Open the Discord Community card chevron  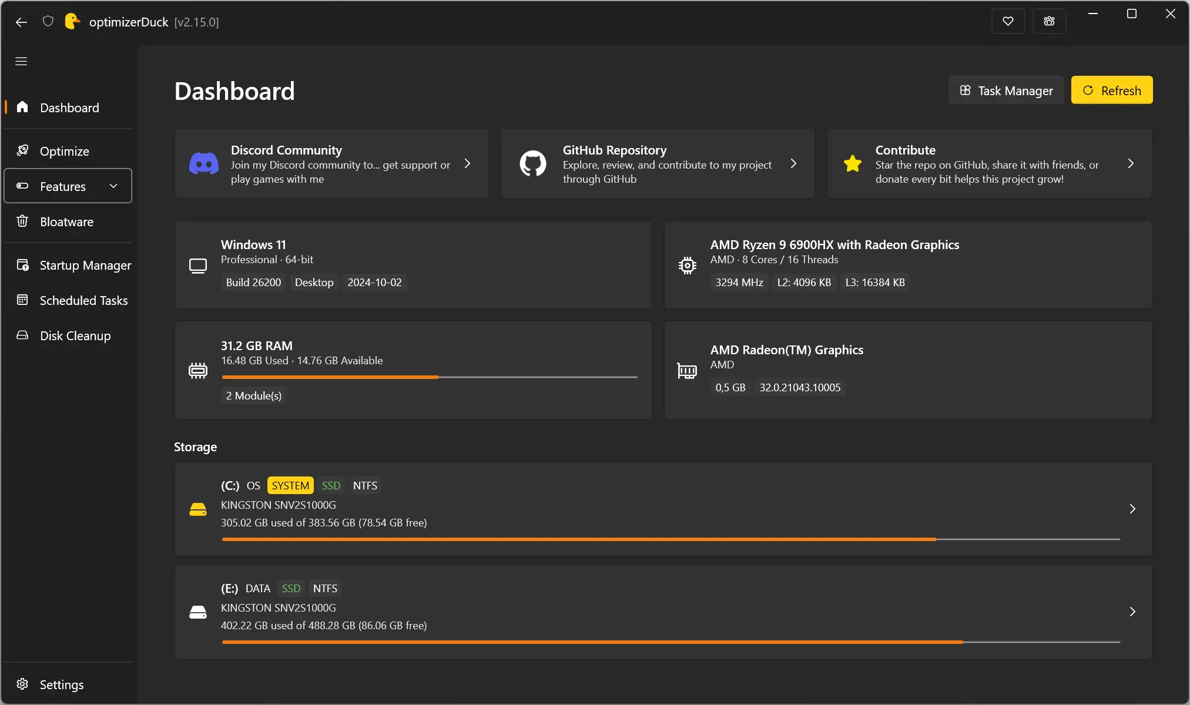[467, 163]
